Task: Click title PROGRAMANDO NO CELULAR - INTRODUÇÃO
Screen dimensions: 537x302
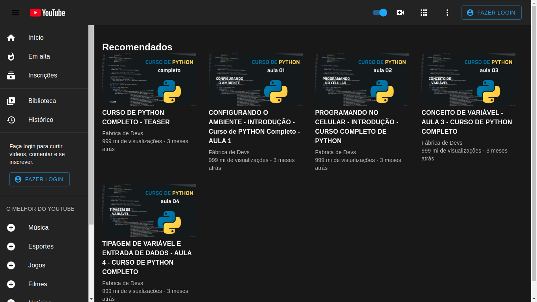Action: tap(357, 127)
